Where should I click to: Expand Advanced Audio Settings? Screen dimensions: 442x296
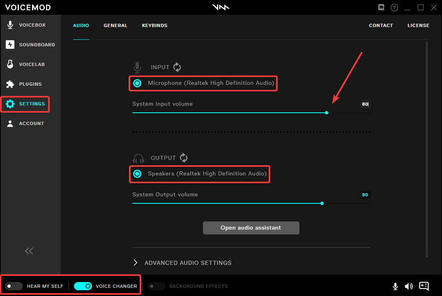pyautogui.click(x=182, y=263)
